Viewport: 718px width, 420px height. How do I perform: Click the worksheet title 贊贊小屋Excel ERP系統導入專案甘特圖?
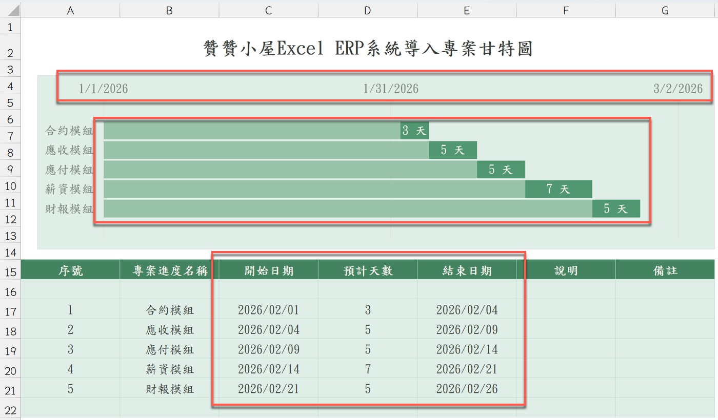368,49
